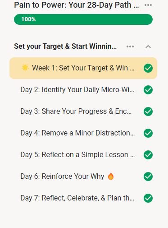Screen dimensions: 168x228
Task: Toggle Day 2 completion checkmark
Action: (x=148, y=90)
